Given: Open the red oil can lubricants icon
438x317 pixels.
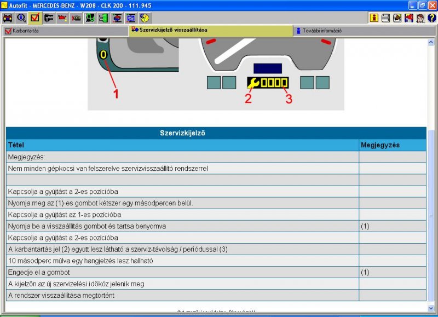Looking at the screenshot, I should (62, 18).
